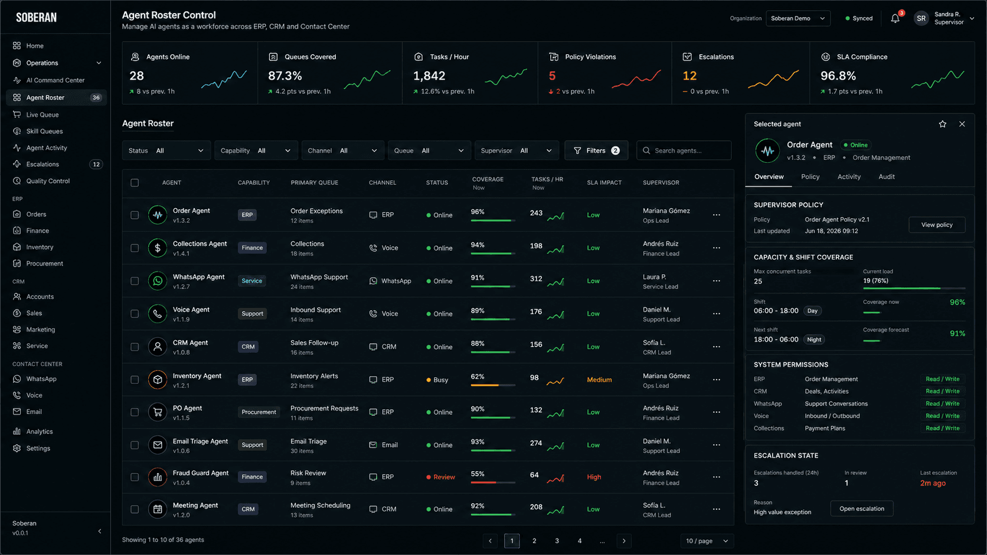Check the Voice Agent row checkbox
Viewport: 987px width, 555px height.
coord(135,314)
